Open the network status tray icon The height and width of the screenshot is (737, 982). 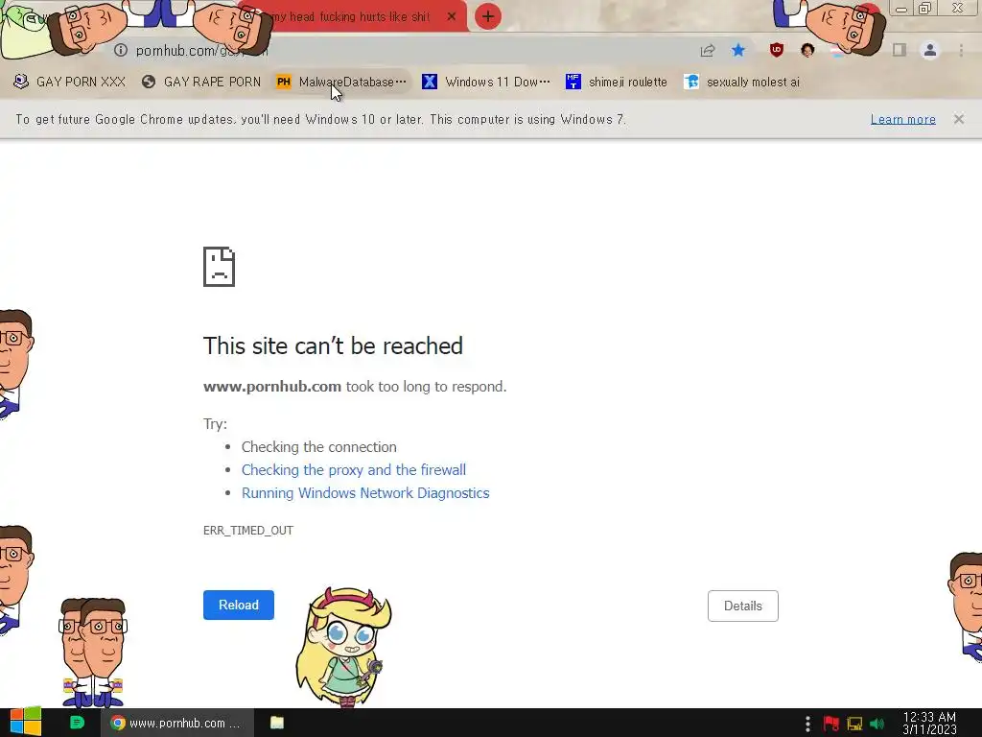click(854, 724)
